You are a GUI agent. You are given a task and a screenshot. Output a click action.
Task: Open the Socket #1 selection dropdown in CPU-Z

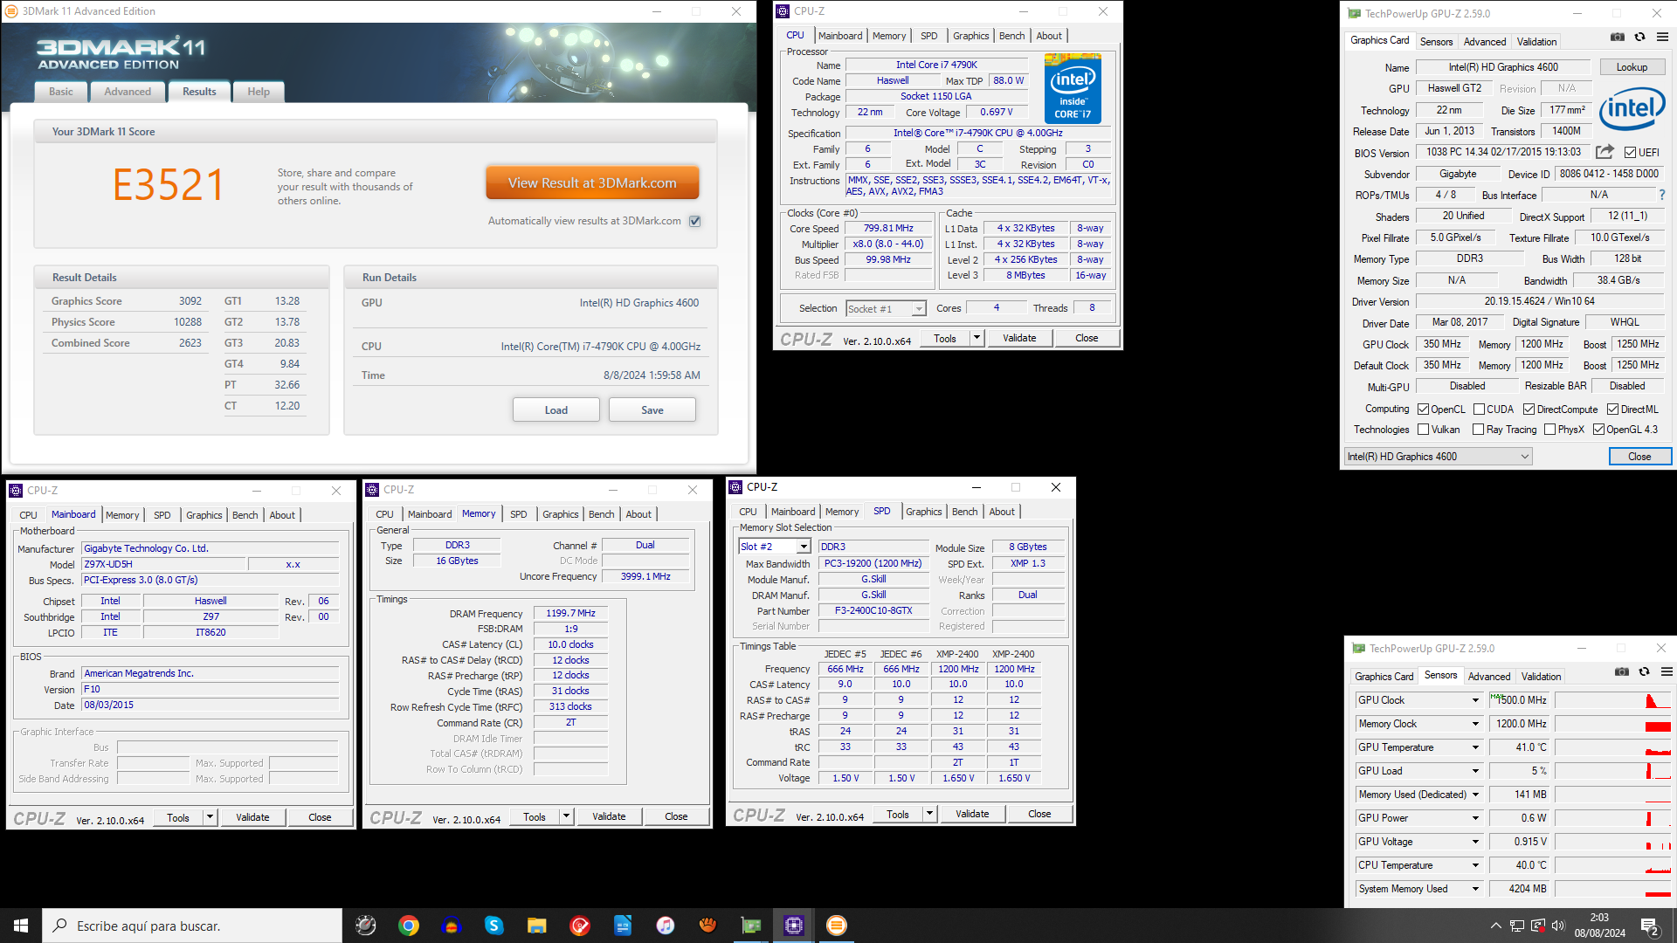pos(886,309)
